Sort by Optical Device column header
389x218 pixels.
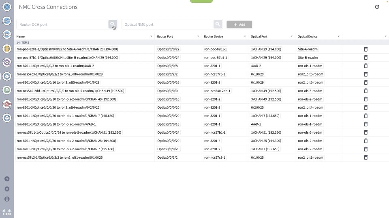(x=308, y=36)
